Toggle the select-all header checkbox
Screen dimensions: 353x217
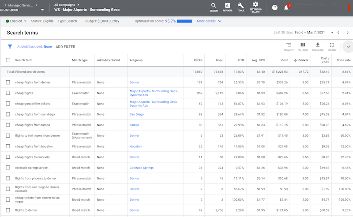click(8, 60)
